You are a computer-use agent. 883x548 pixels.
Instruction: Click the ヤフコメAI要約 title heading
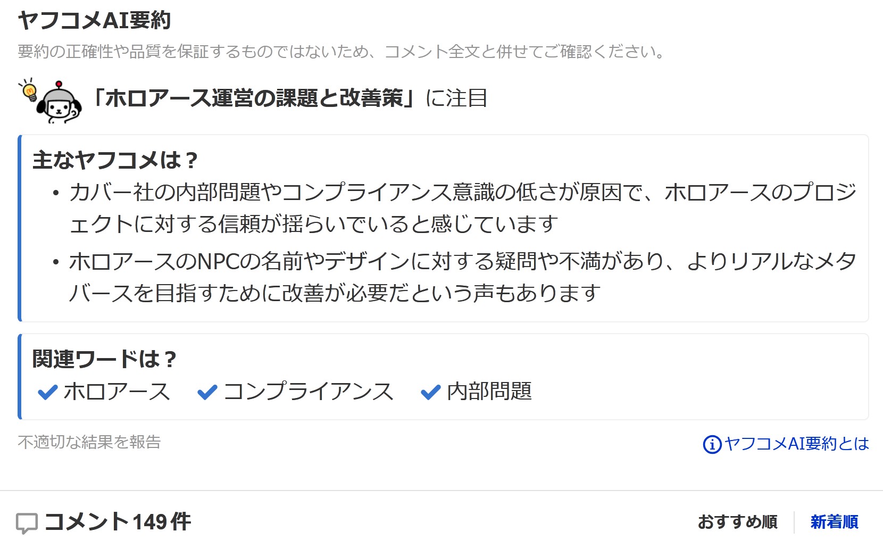tap(94, 21)
